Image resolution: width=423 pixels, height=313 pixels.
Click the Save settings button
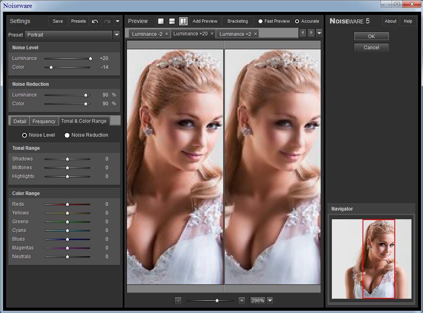58,21
